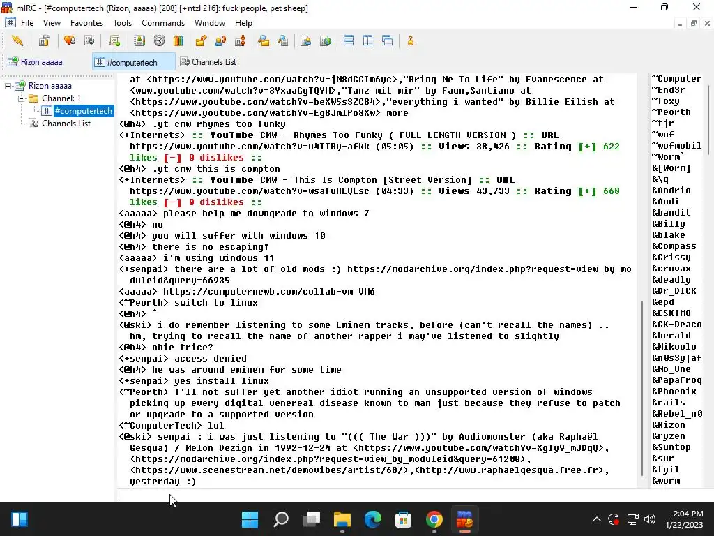
Task: Click the DCC Send file icon
Action: pos(201,41)
